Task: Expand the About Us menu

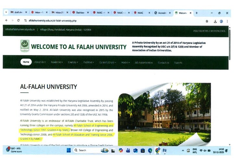Action: pyautogui.click(x=40, y=62)
